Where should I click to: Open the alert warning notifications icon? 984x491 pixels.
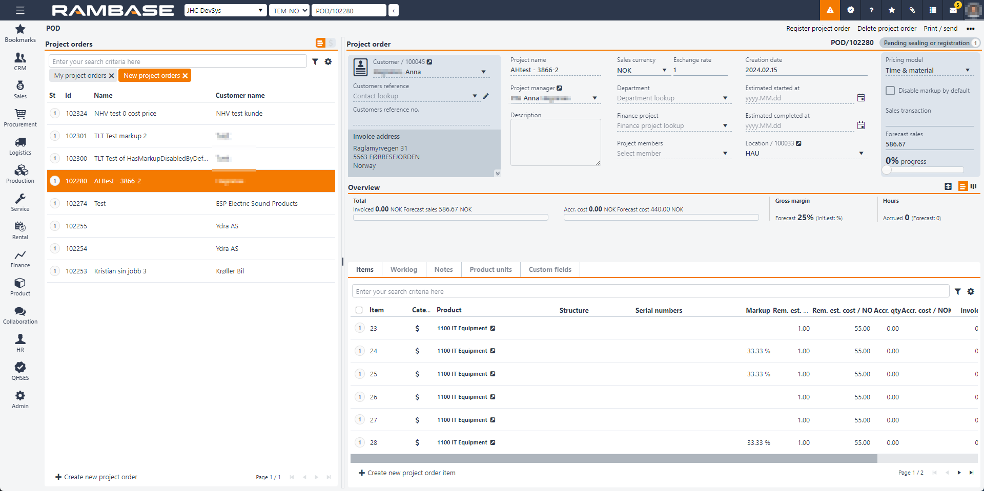pos(830,10)
